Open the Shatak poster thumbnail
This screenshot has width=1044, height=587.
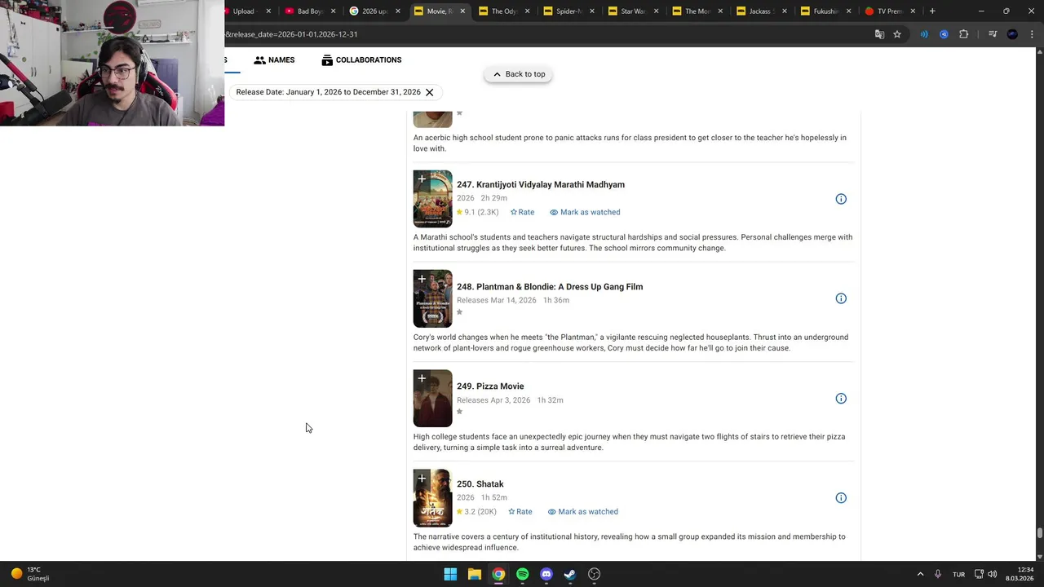tap(432, 498)
